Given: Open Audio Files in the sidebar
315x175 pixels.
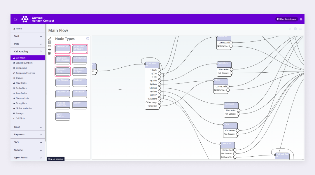Looking at the screenshot, I should (28, 88).
